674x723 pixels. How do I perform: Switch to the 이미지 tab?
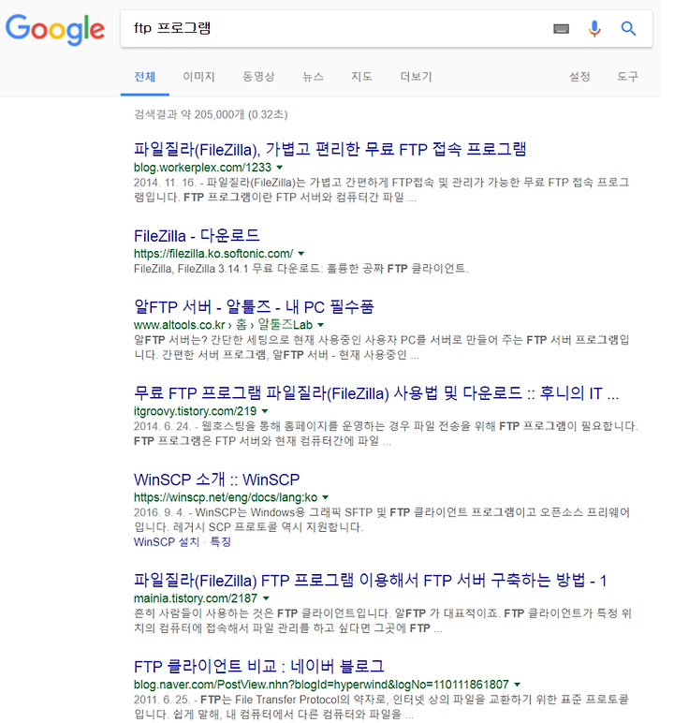point(198,77)
